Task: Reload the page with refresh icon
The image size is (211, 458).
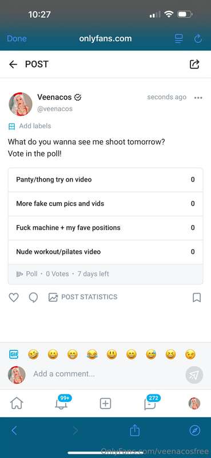Action: tap(198, 38)
